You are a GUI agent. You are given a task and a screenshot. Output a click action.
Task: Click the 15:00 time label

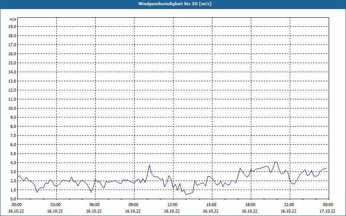tap(212, 205)
